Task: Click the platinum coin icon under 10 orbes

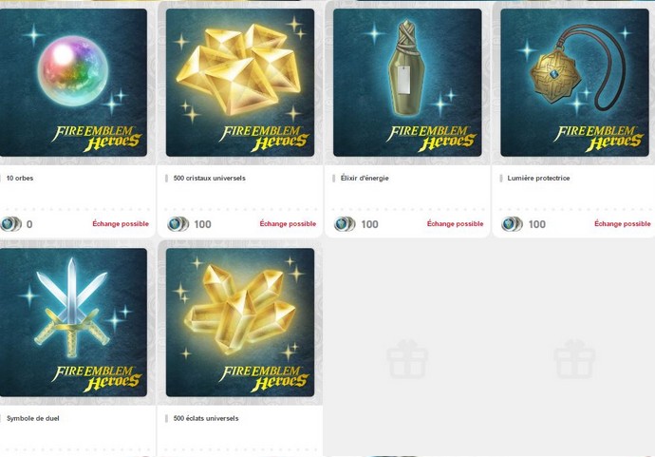Action: pos(10,224)
